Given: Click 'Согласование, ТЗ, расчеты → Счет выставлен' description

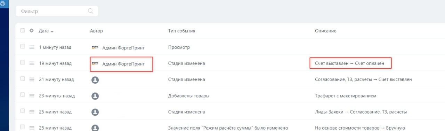Looking at the screenshot, I should pos(363,79).
